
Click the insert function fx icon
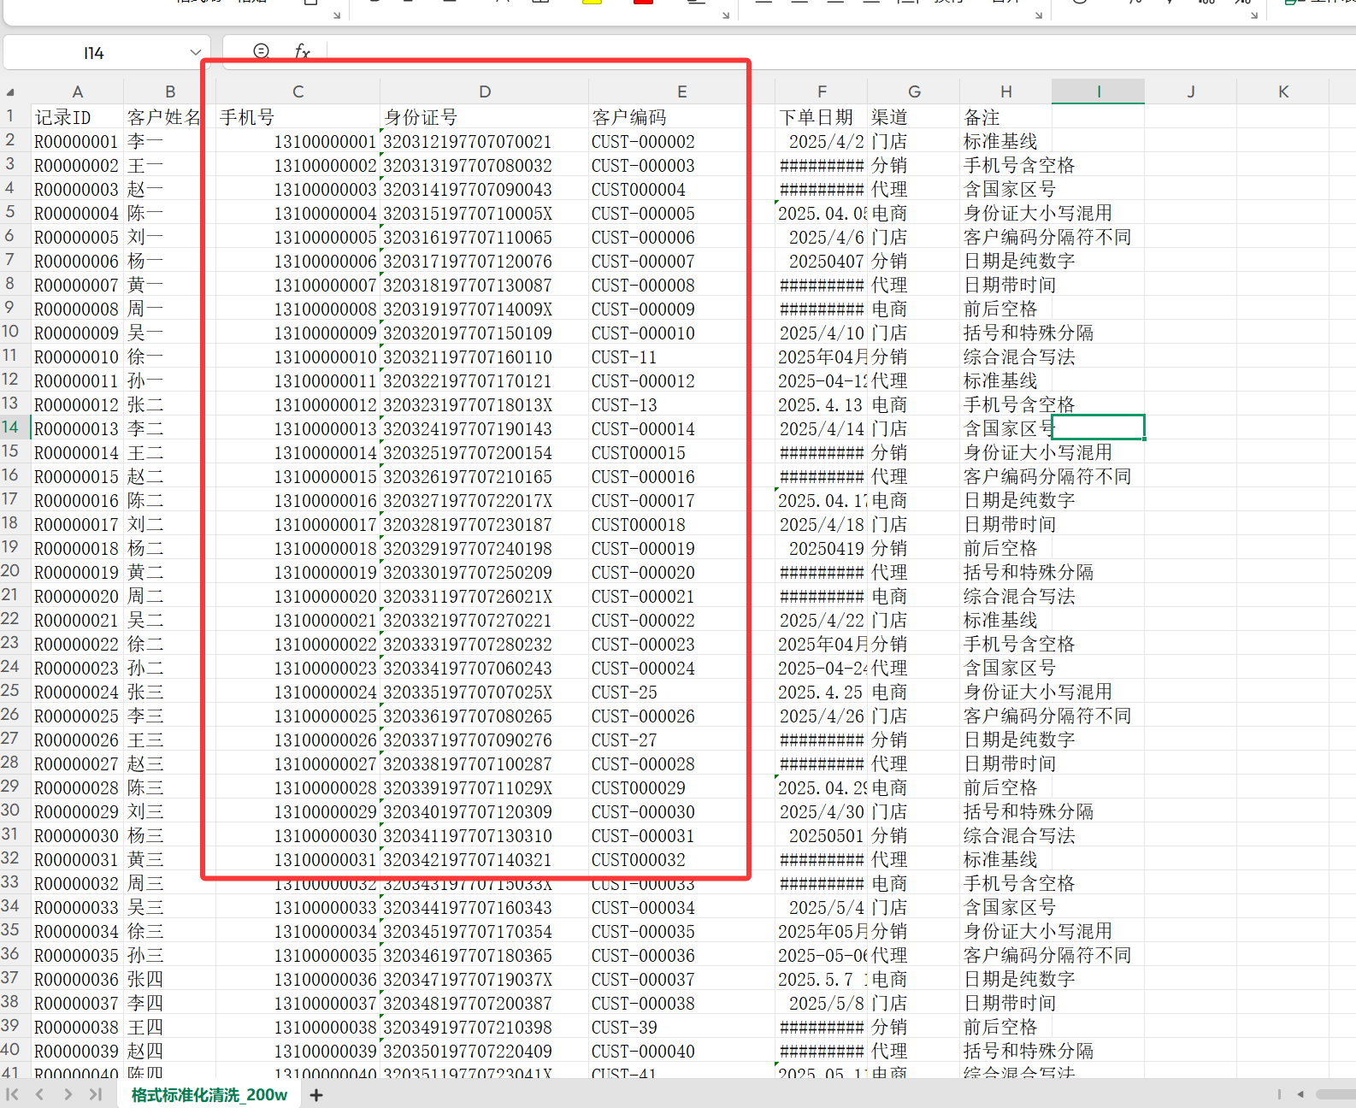302,52
